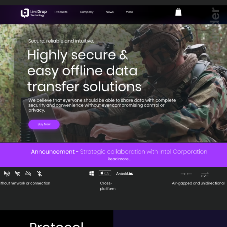Click the Buy Now button
This screenshot has height=227, width=227.
click(44, 124)
